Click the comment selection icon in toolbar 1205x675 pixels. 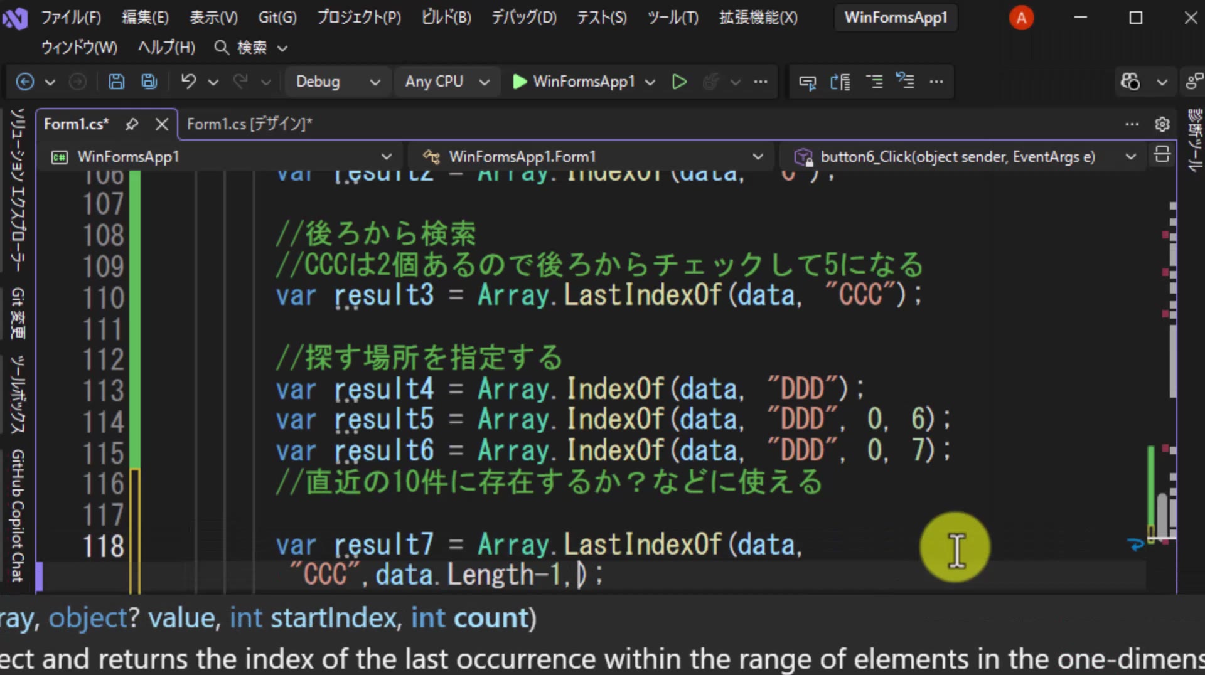click(807, 82)
